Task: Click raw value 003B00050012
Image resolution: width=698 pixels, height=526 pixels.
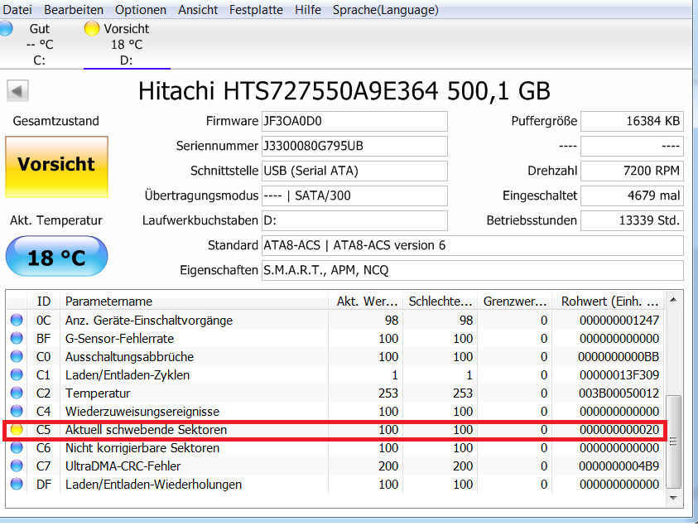Action: [x=619, y=393]
